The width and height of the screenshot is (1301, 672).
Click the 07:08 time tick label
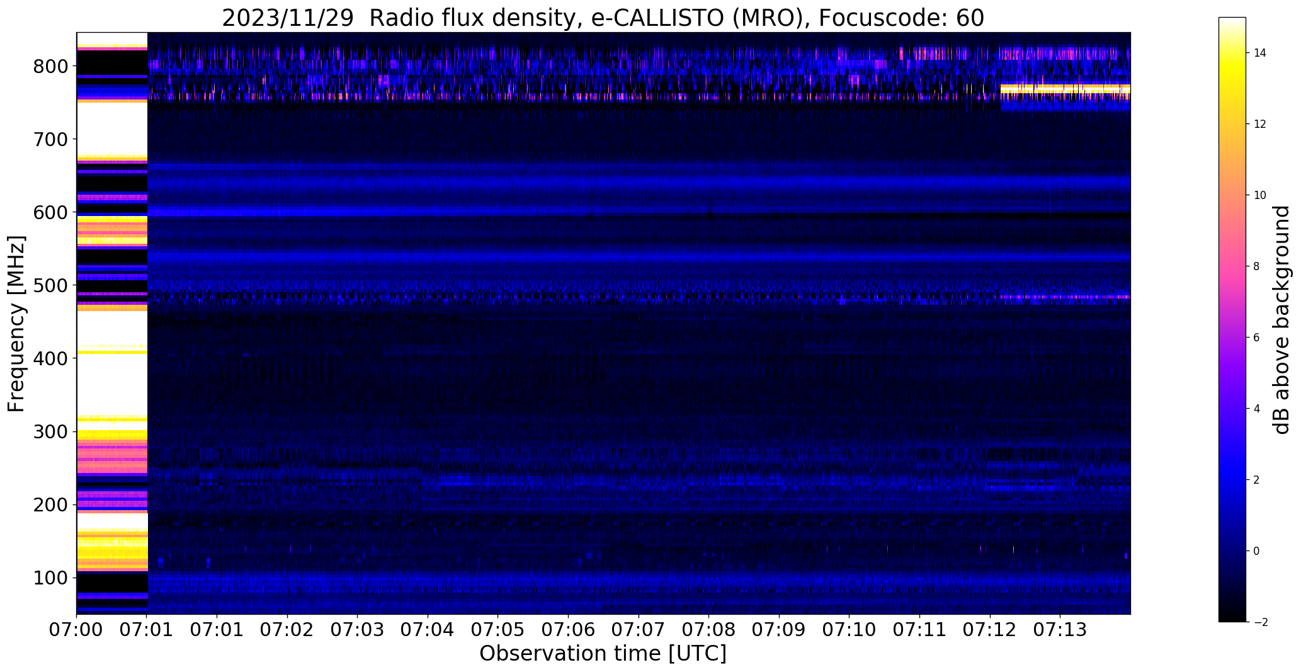click(x=709, y=630)
